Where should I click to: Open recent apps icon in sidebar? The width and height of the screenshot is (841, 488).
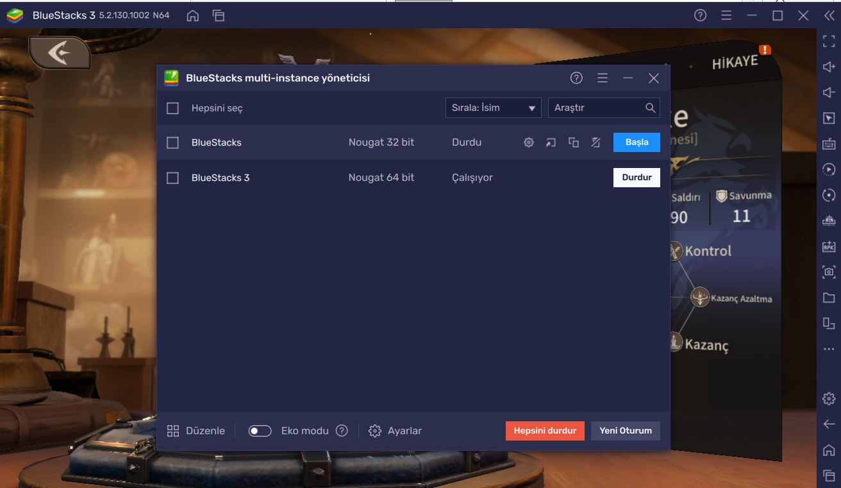pos(829,475)
